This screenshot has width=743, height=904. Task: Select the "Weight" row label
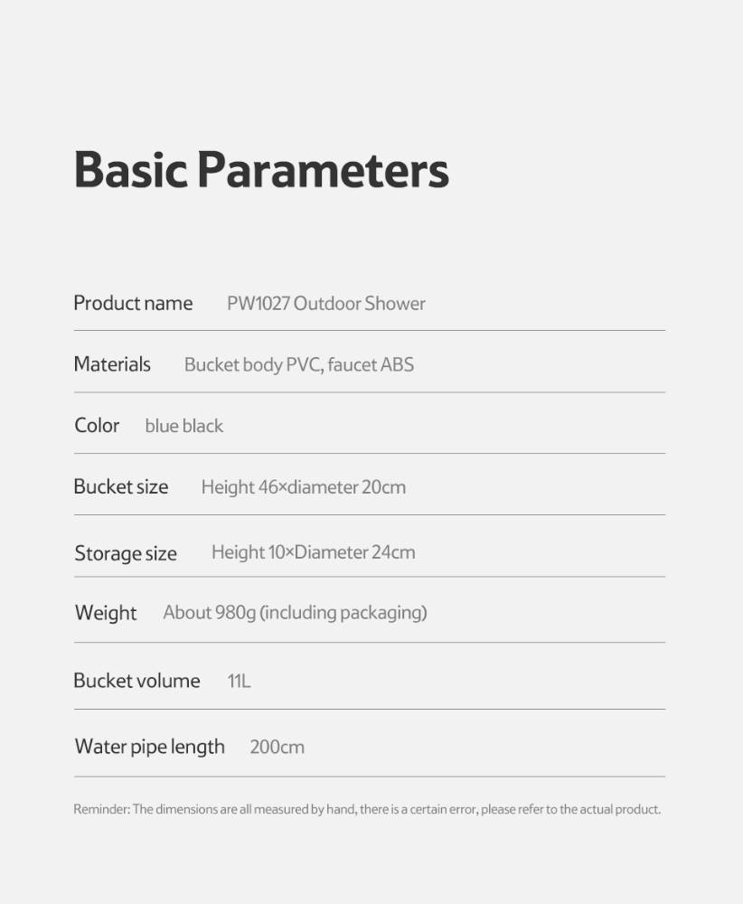[x=106, y=613]
